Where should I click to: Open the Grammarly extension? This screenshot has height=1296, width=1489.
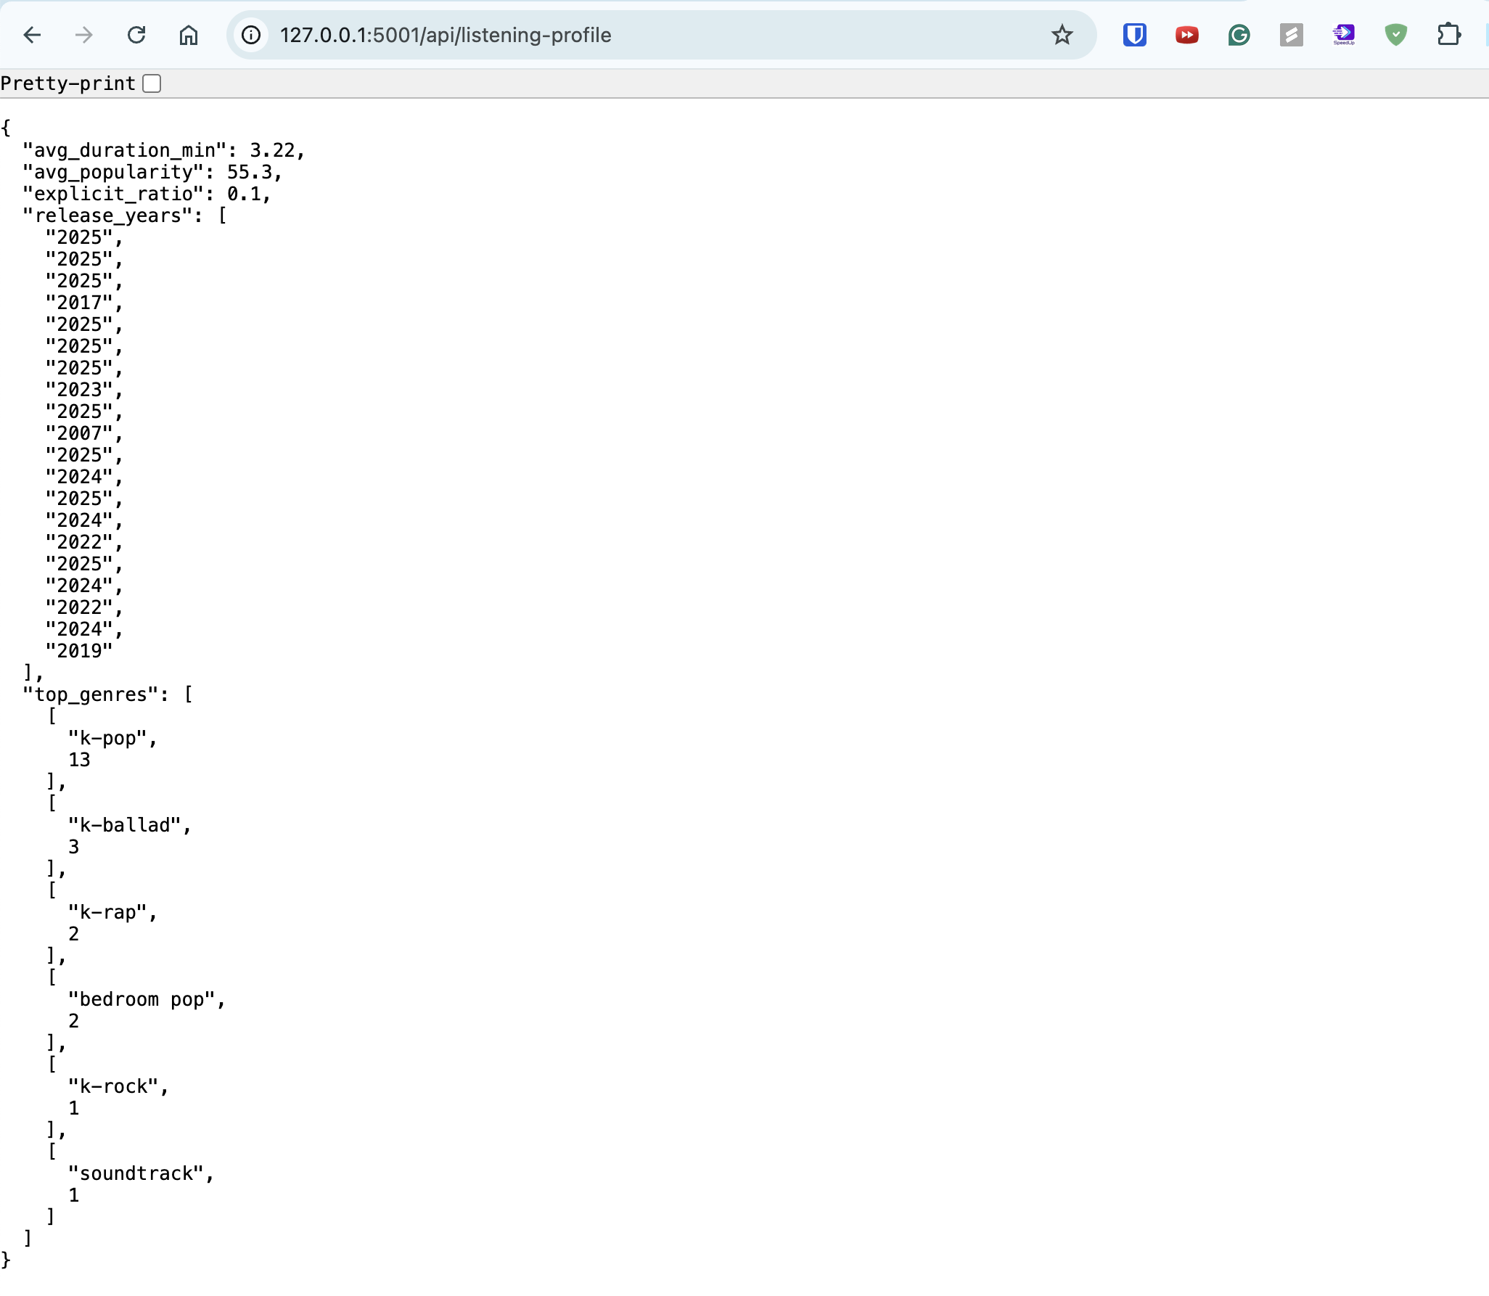pos(1239,34)
